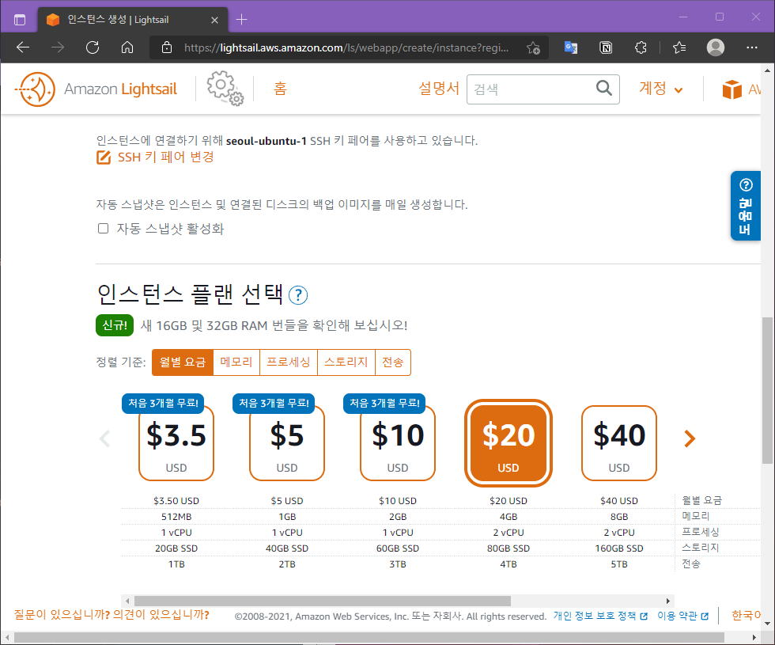Viewport: 775px width, 645px height.
Task: Sort plans by 메모리
Action: 236,362
